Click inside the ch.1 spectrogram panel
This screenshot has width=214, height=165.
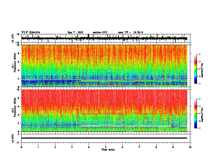[104, 66]
